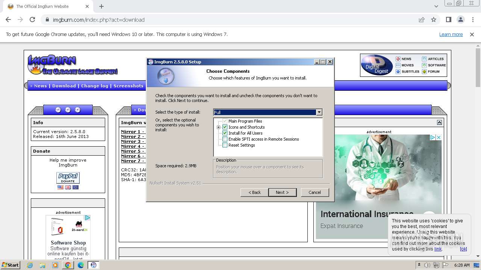The height and width of the screenshot is (270, 481).
Task: Open the Change log menu item
Action: pyautogui.click(x=95, y=86)
